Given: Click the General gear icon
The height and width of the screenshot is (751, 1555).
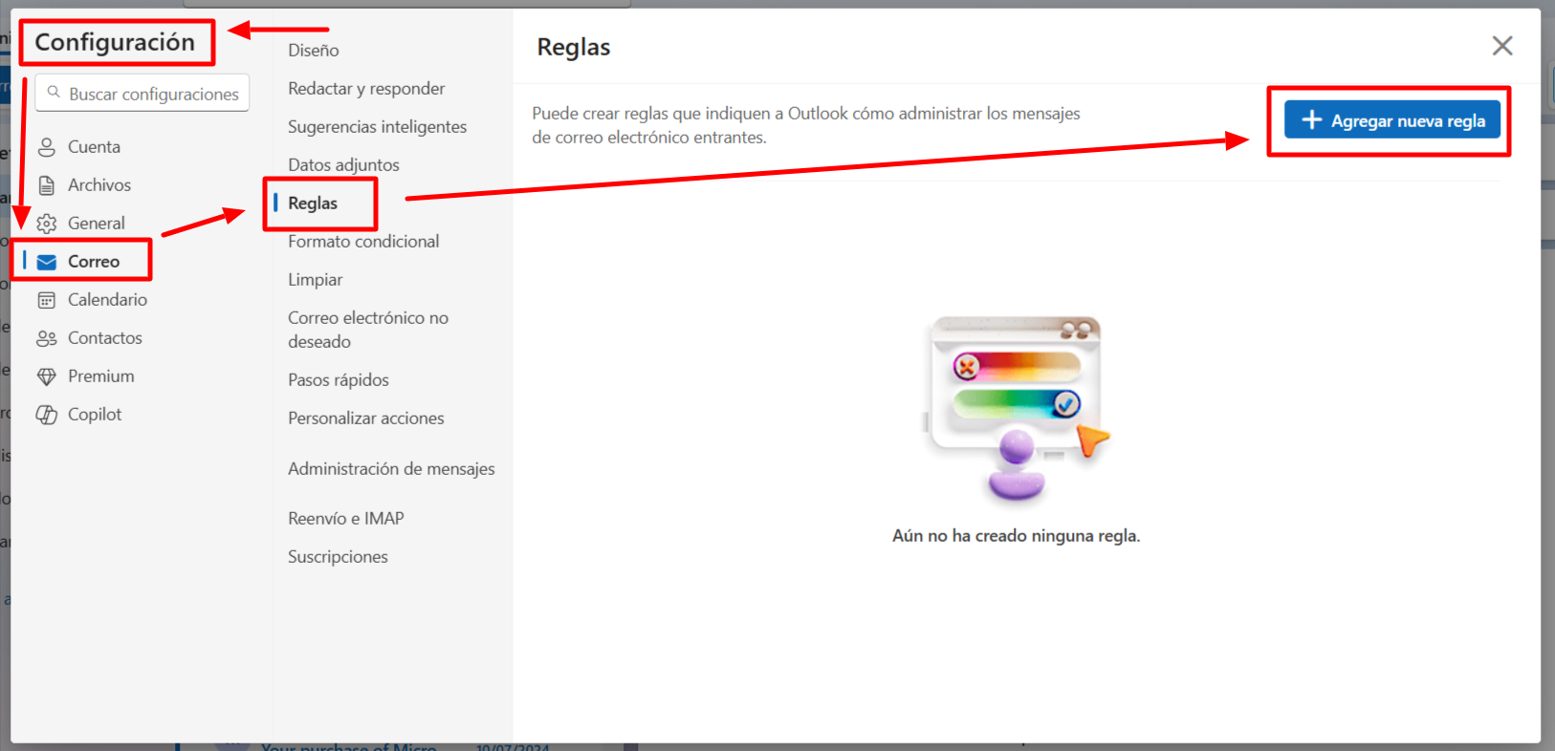Looking at the screenshot, I should (x=46, y=224).
